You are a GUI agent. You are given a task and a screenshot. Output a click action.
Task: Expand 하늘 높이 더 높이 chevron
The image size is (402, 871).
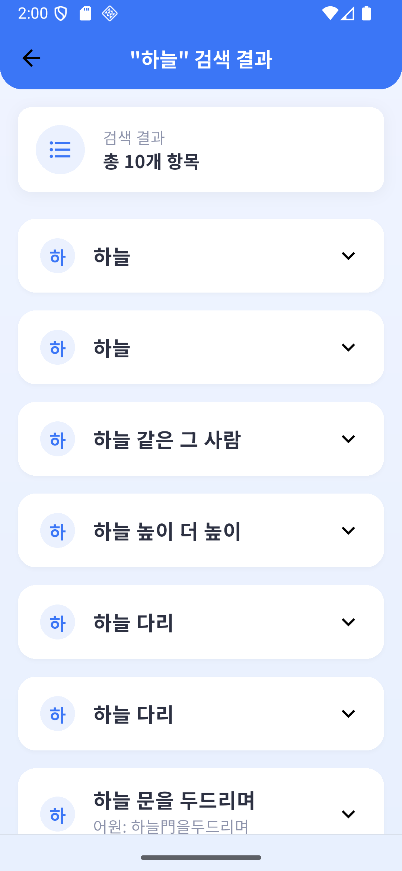[348, 530]
